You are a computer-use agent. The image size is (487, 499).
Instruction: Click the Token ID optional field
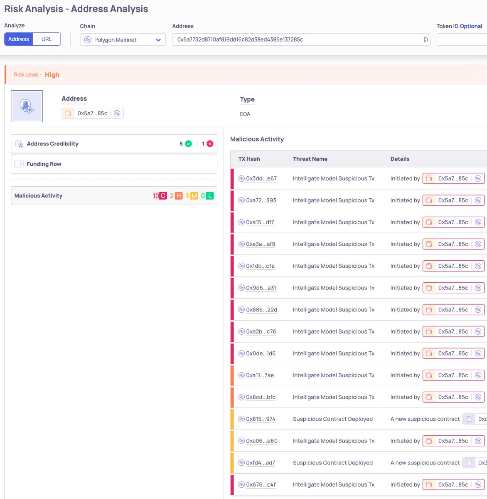pyautogui.click(x=462, y=40)
